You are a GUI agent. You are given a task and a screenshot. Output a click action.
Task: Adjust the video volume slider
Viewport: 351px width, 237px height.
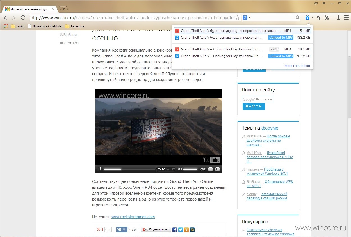190,169
